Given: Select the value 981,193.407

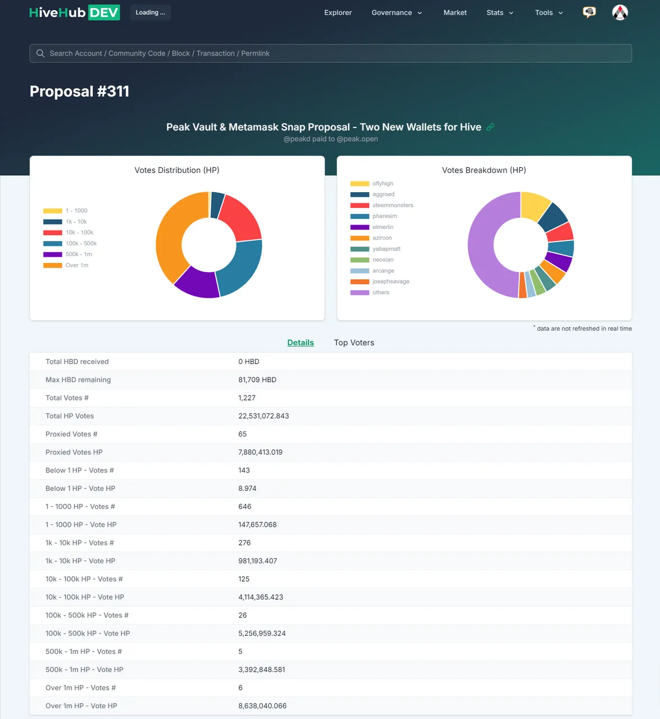Looking at the screenshot, I should coord(257,561).
